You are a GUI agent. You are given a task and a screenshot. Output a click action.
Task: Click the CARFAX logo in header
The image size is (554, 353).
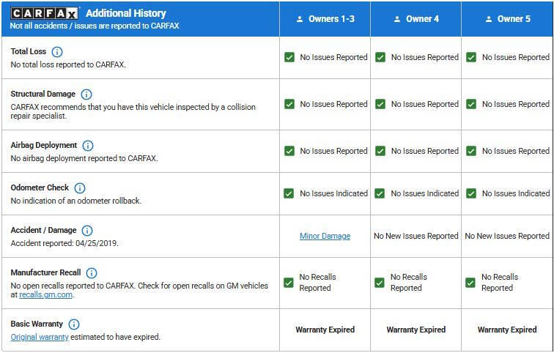pos(45,13)
